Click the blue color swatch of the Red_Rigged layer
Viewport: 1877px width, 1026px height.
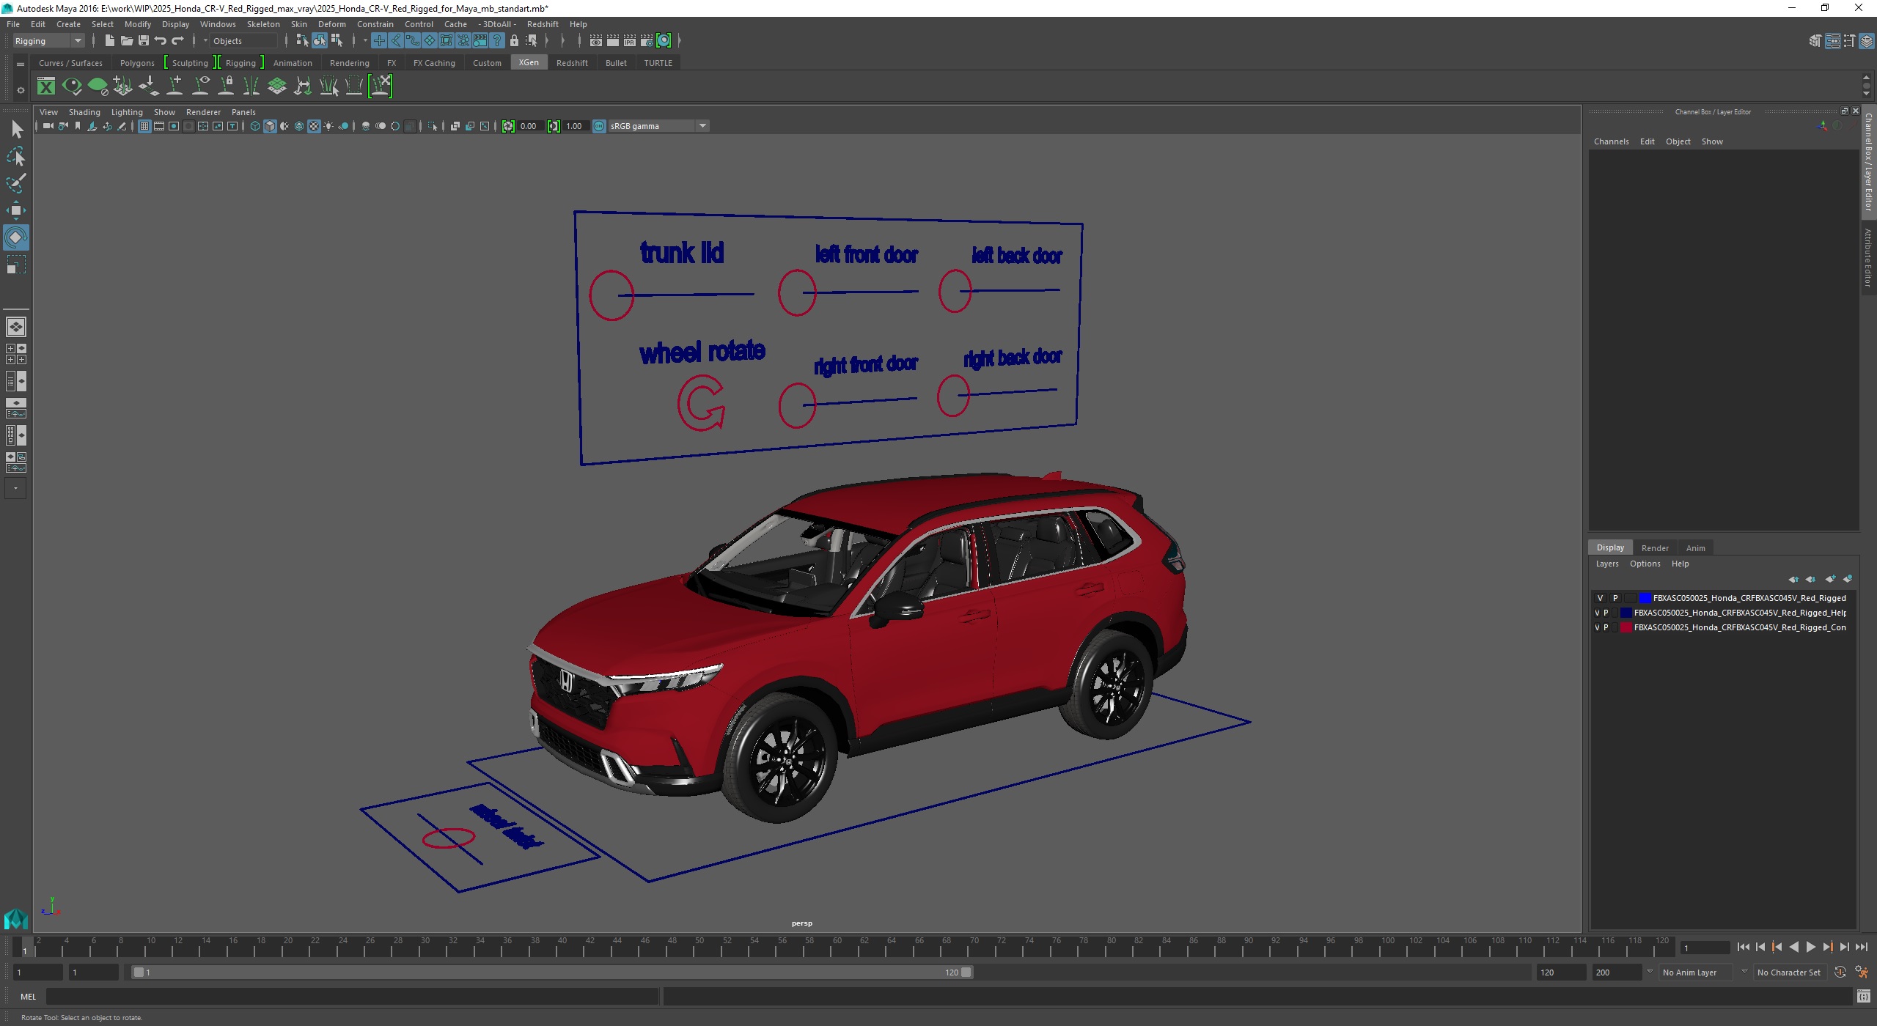coord(1645,598)
